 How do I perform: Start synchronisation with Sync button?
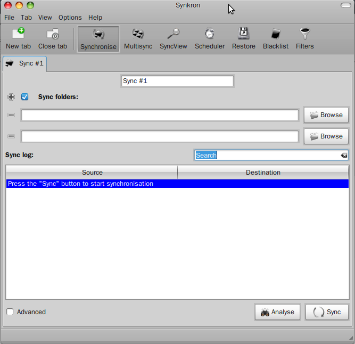click(327, 312)
